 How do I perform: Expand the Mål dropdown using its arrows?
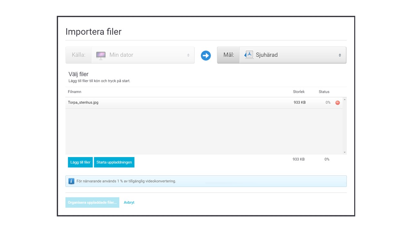[x=340, y=55]
